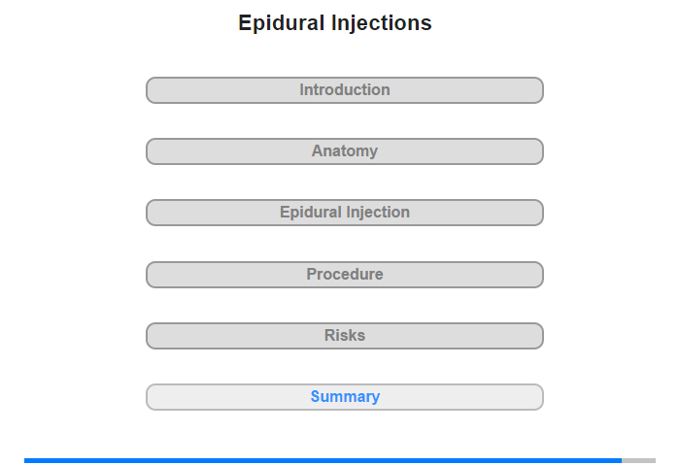Jump to Introduction in the module menu
Screen dimensions: 680x466
[x=345, y=90]
